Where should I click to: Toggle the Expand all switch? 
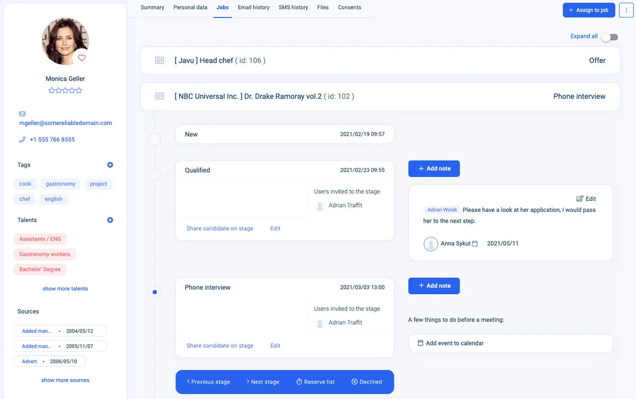click(x=609, y=37)
